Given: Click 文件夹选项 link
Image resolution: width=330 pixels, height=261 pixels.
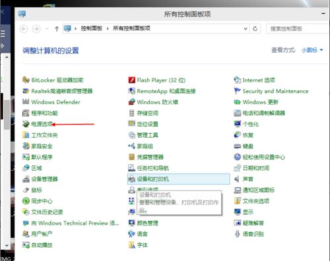Looking at the screenshot, I should tap(256, 201).
